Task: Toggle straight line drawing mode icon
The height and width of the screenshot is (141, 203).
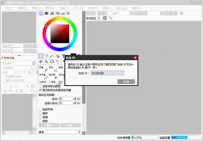Action: [x=111, y=18]
